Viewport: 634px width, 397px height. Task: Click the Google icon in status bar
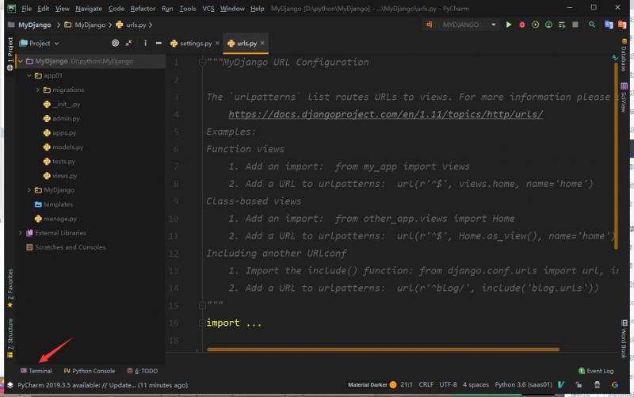click(x=615, y=385)
